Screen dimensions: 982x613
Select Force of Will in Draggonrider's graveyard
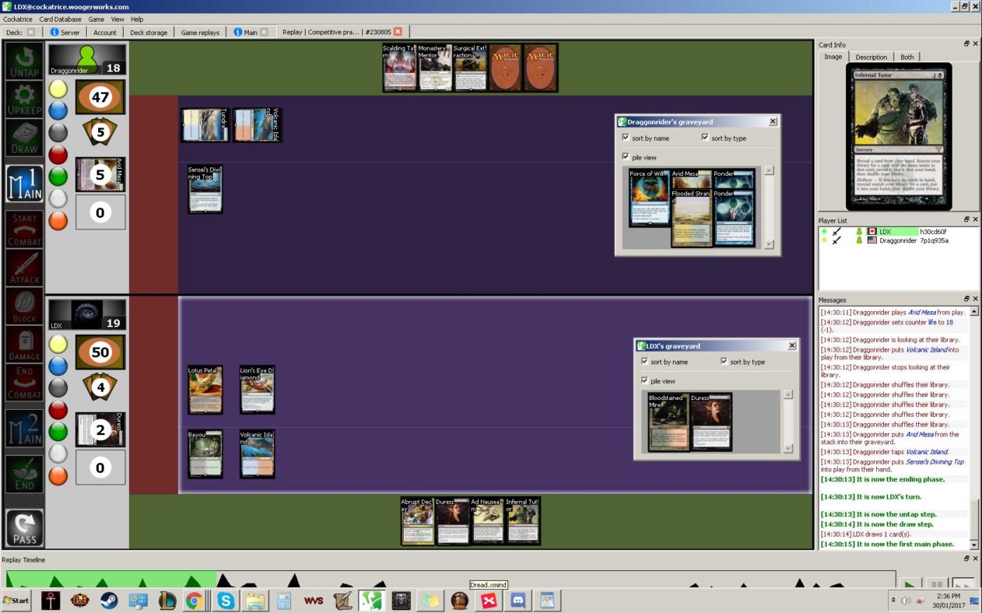click(x=649, y=198)
